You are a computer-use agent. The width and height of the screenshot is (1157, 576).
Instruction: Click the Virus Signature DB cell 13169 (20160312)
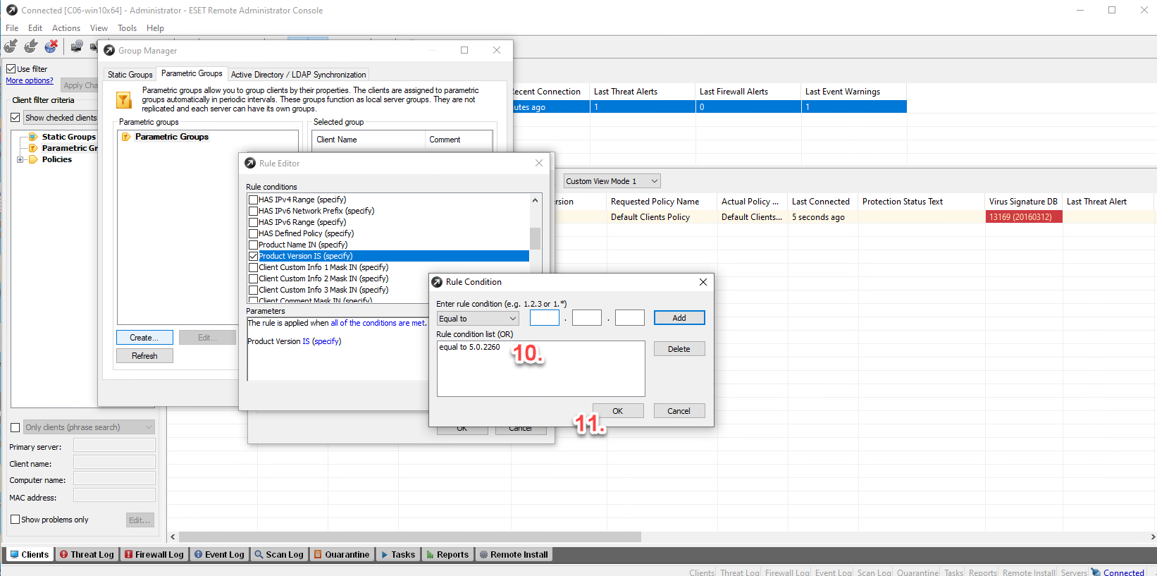[x=1024, y=217]
